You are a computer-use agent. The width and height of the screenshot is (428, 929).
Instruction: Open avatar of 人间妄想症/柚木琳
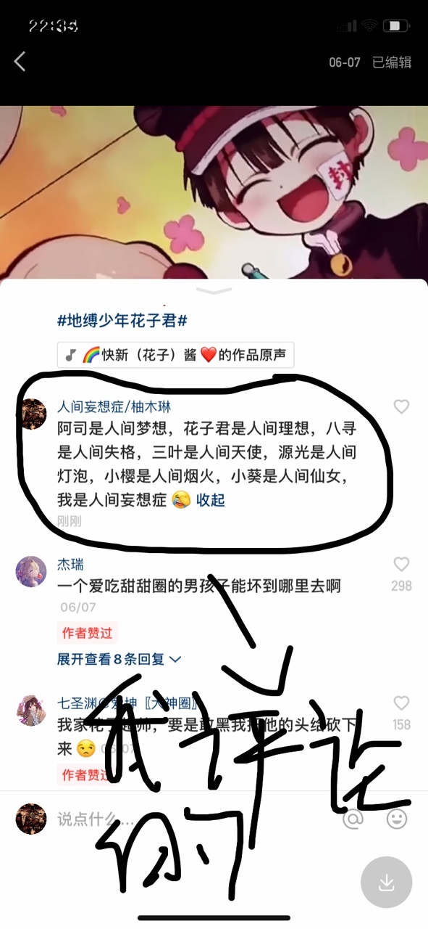(x=31, y=414)
